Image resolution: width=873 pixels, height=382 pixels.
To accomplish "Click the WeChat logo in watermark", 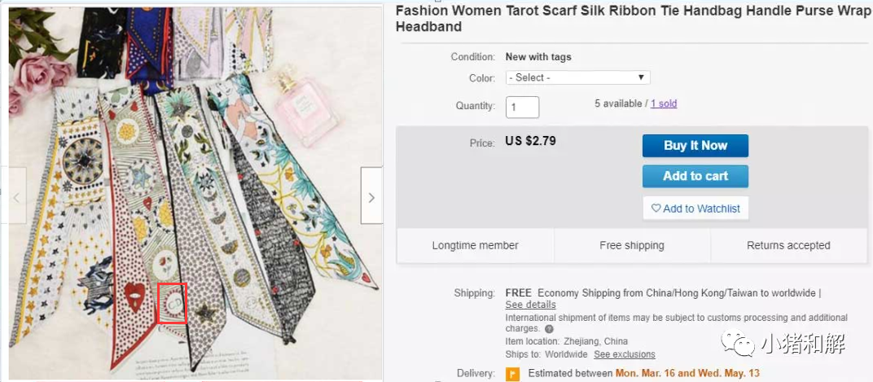I will (737, 345).
